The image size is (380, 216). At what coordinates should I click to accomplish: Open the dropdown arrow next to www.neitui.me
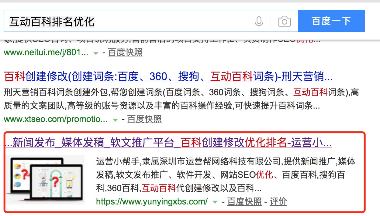[96, 53]
